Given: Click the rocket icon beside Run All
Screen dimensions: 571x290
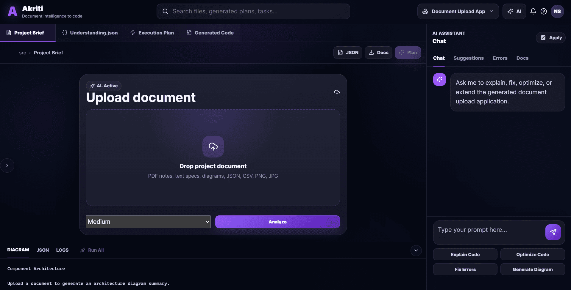Looking at the screenshot, I should pyautogui.click(x=83, y=250).
